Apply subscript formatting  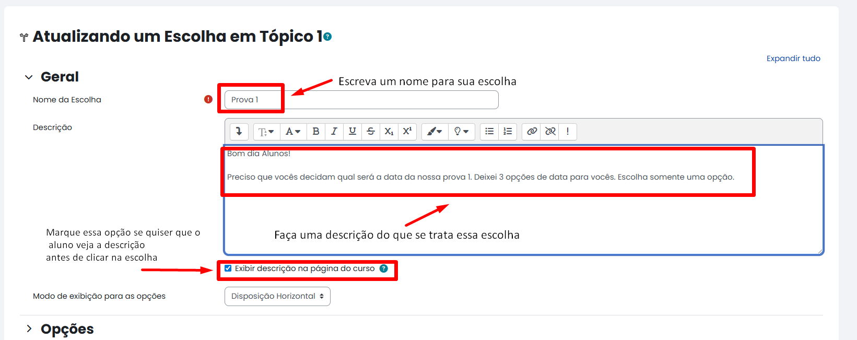tap(389, 132)
